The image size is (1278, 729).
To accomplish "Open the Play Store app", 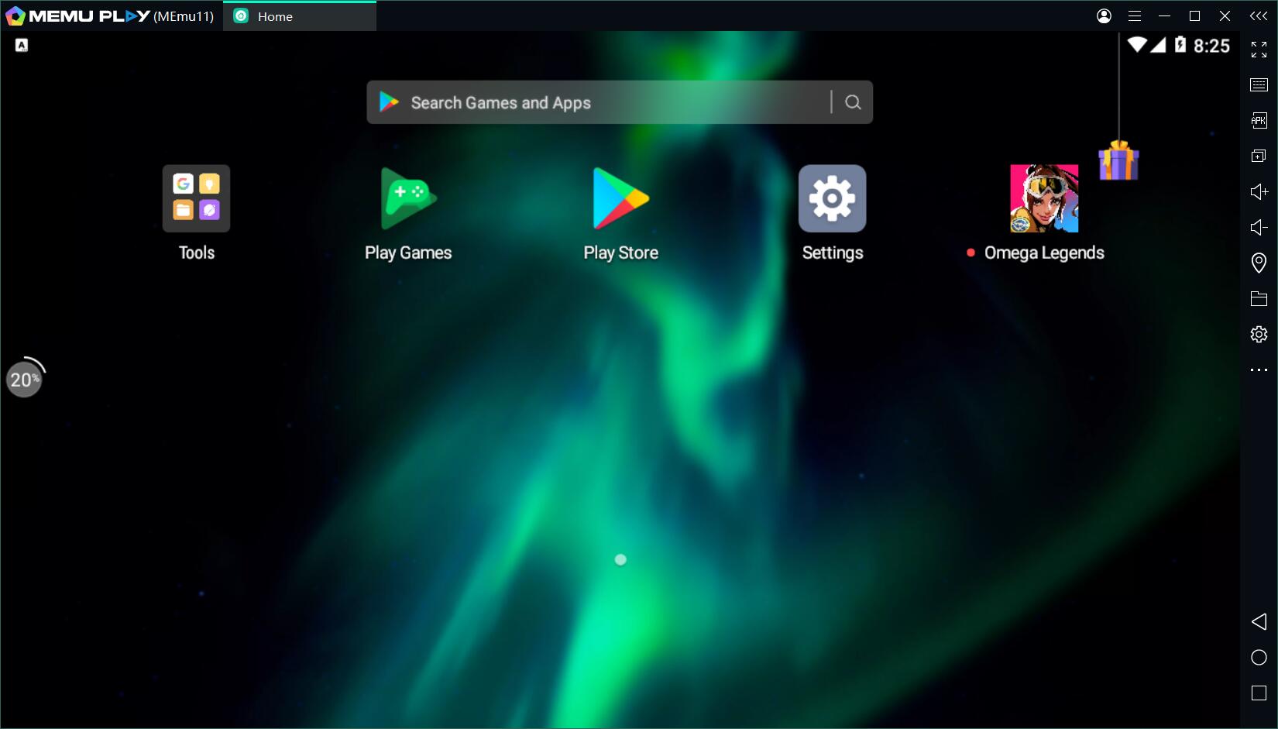I will click(620, 198).
